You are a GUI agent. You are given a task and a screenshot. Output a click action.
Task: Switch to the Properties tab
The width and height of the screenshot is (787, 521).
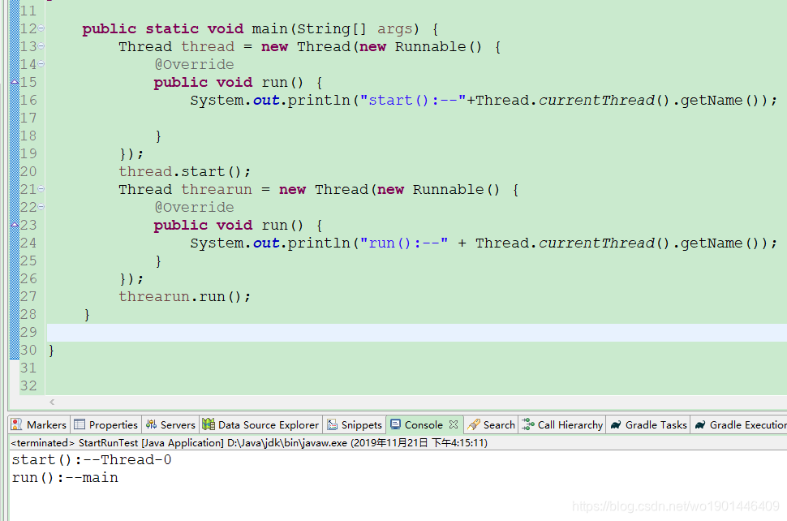click(105, 424)
